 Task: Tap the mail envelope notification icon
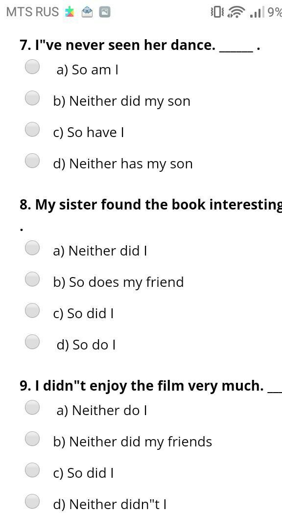tap(87, 12)
